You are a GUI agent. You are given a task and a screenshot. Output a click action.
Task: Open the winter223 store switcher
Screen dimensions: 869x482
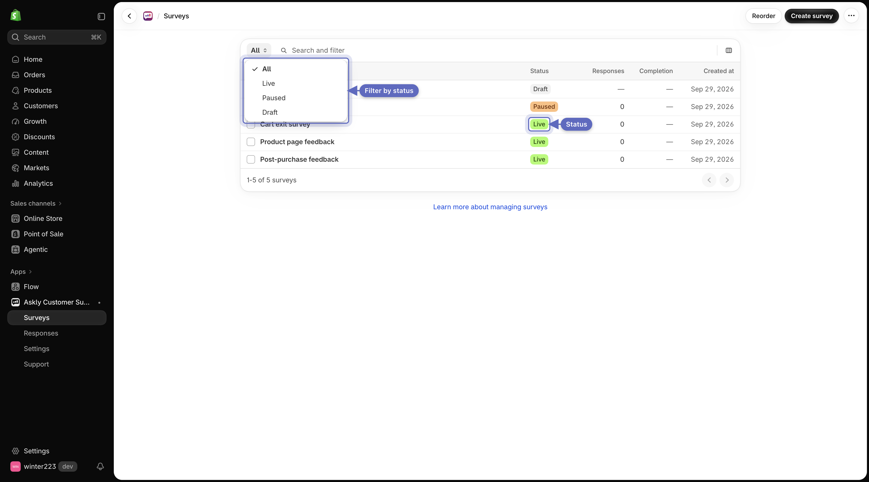tap(44, 466)
